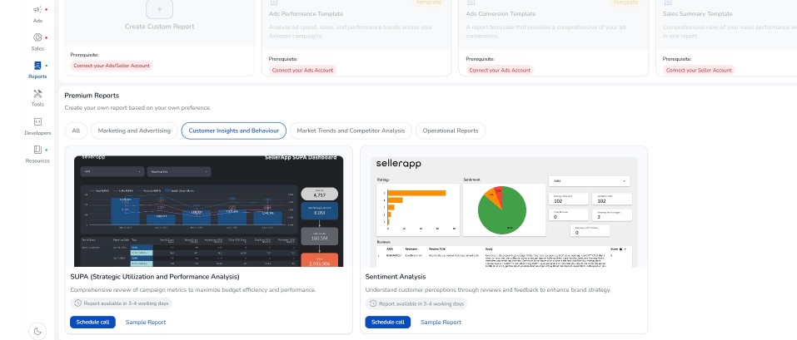Select Market Trends and Competitor Analysis tab
The image size is (797, 340).
[351, 131]
